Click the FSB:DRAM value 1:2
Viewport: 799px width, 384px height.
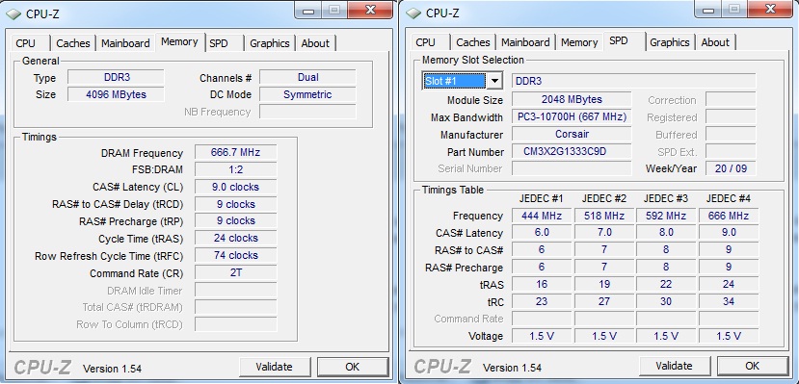pos(235,169)
